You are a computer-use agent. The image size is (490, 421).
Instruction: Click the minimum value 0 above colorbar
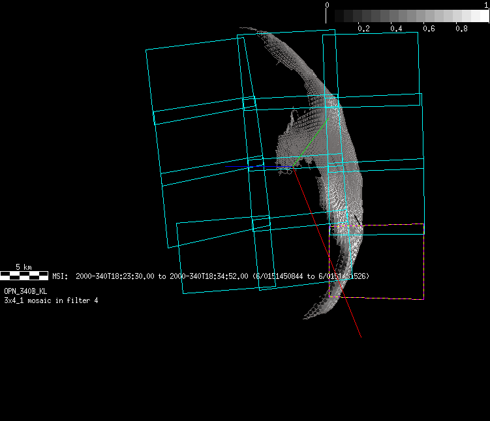[327, 5]
